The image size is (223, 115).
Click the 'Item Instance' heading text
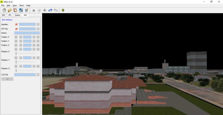(x=7, y=20)
